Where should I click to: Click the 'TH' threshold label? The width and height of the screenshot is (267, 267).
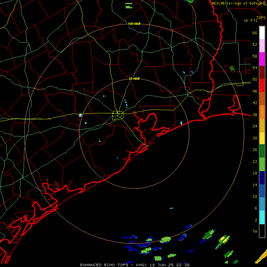point(255,232)
